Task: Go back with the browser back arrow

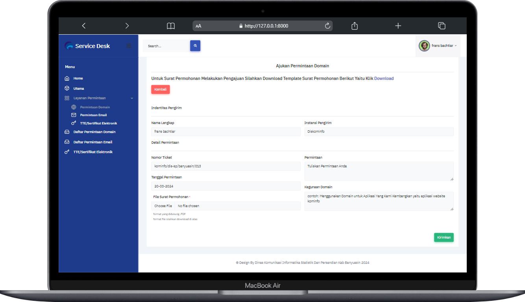Action: coord(83,26)
